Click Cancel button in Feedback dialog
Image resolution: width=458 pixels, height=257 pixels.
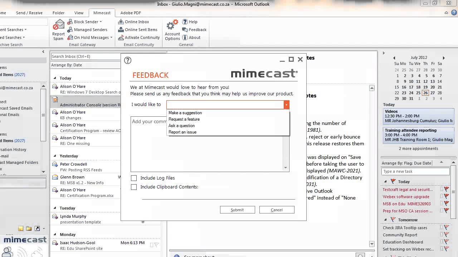tap(277, 210)
